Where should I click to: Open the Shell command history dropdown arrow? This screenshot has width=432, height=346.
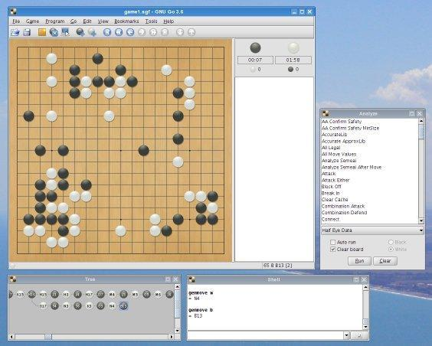tap(347, 335)
